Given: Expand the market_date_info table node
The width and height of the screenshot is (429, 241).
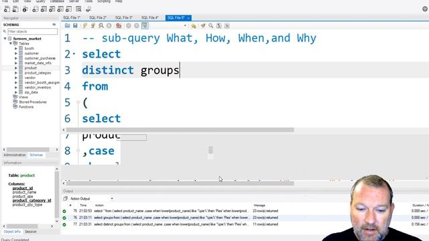Looking at the screenshot, I should point(16,63).
